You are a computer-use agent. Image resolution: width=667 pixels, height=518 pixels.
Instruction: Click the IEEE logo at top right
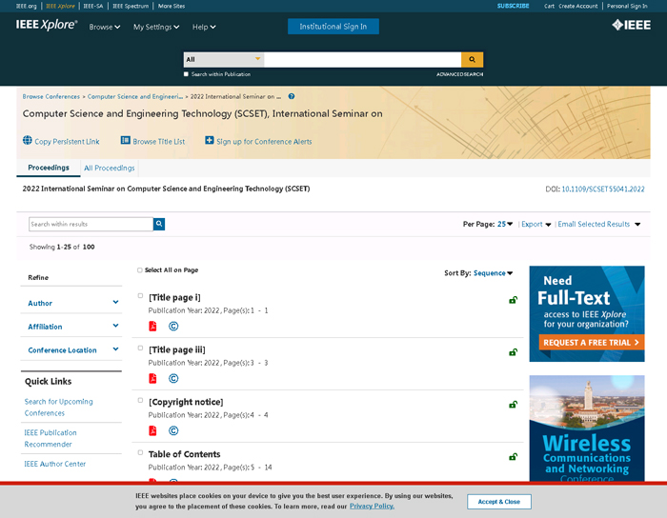coord(631,25)
